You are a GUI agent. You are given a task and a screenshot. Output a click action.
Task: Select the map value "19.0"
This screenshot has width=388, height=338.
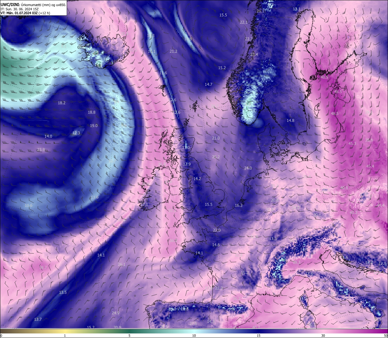pos(94,126)
